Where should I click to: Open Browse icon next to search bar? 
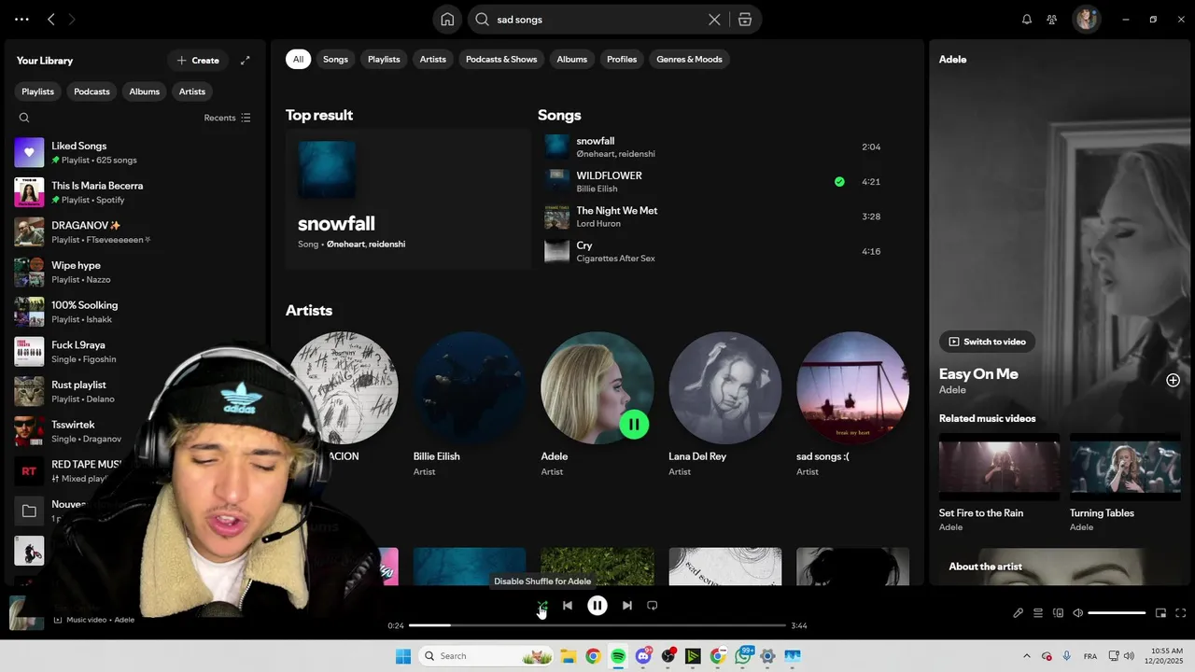pos(744,20)
